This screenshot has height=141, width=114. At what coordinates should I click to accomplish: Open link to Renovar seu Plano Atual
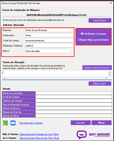(x=39, y=138)
